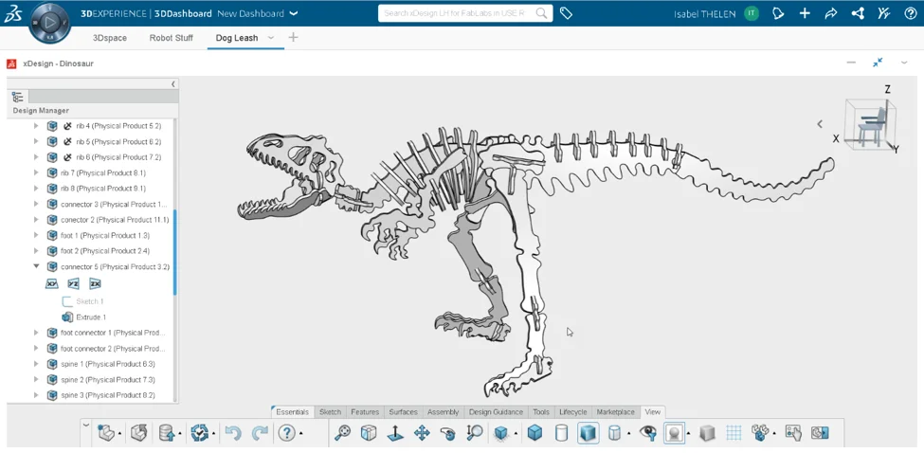This screenshot has height=453, width=924.
Task: Click the Redo arrow in the toolbar
Action: (260, 433)
